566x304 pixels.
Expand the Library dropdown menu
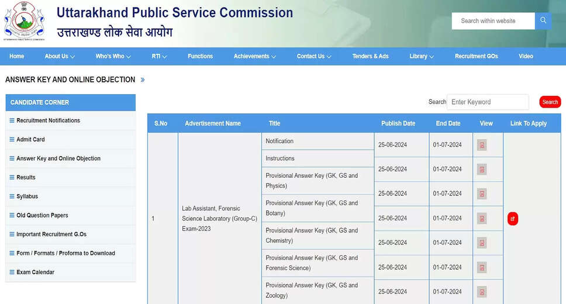pyautogui.click(x=422, y=56)
